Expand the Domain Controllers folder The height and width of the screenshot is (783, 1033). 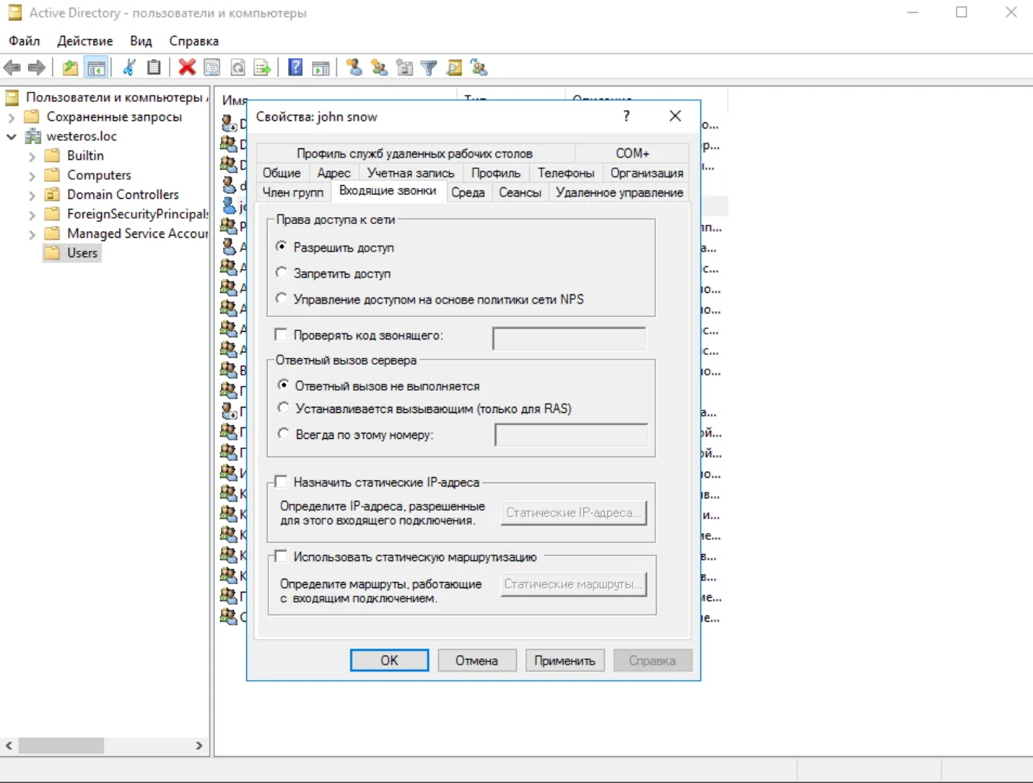pos(32,195)
